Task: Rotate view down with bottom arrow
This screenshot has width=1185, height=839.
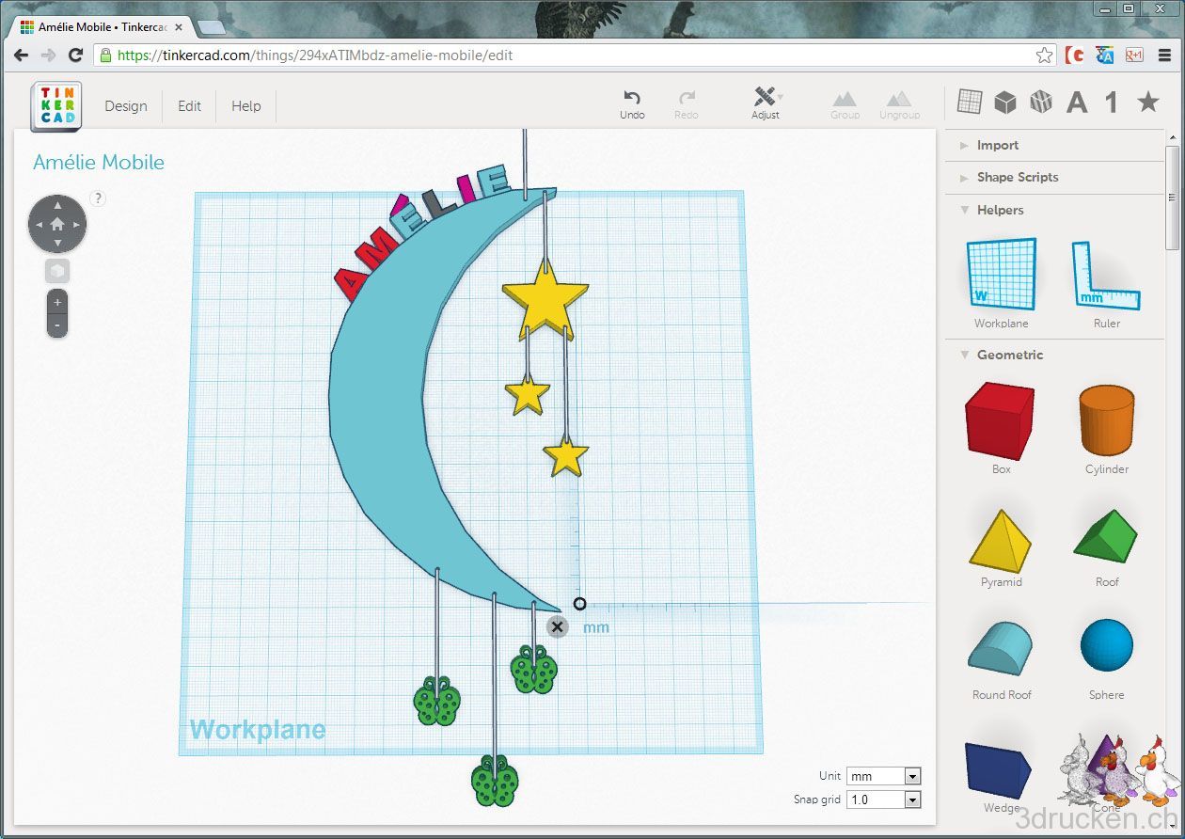Action: [x=57, y=244]
